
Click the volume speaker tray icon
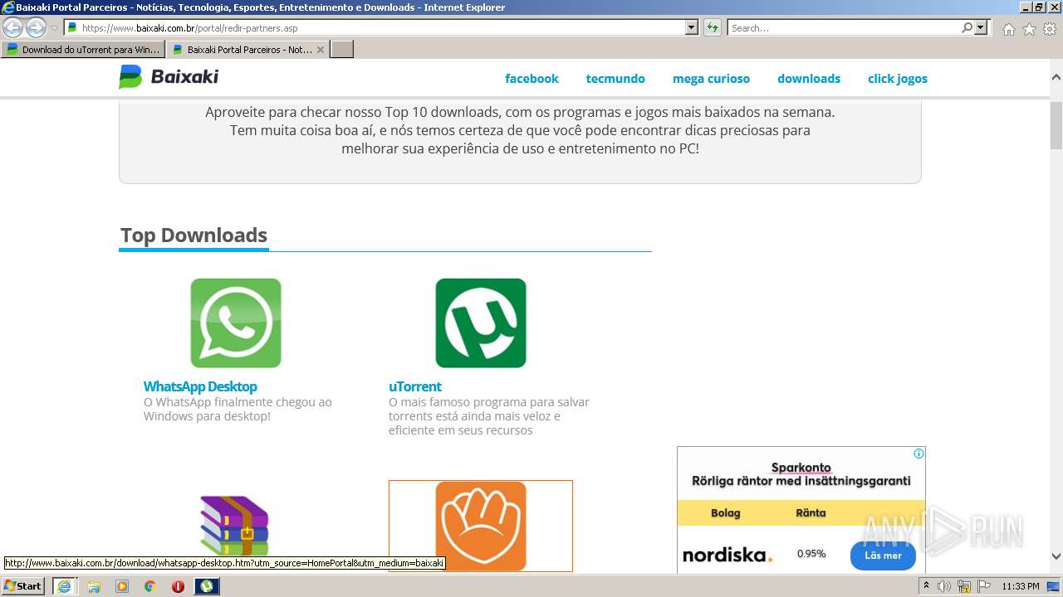pyautogui.click(x=944, y=586)
